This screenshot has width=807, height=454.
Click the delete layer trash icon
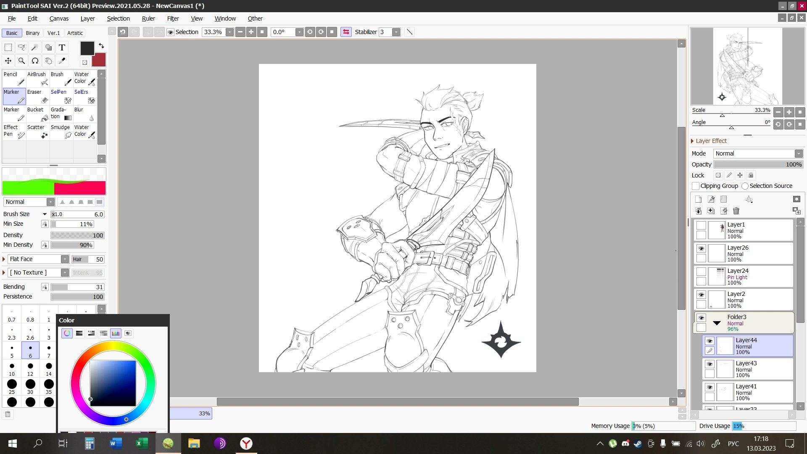pos(736,211)
